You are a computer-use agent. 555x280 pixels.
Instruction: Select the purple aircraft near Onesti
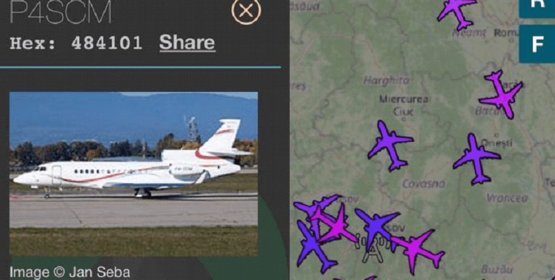tap(477, 159)
